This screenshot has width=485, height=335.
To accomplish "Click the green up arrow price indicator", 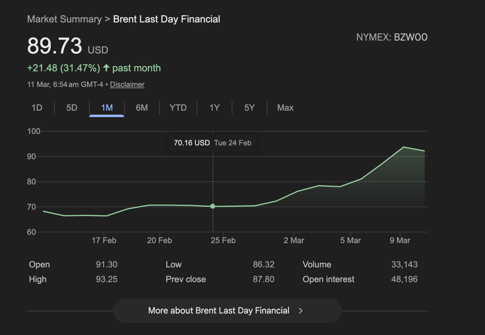I will tap(106, 68).
